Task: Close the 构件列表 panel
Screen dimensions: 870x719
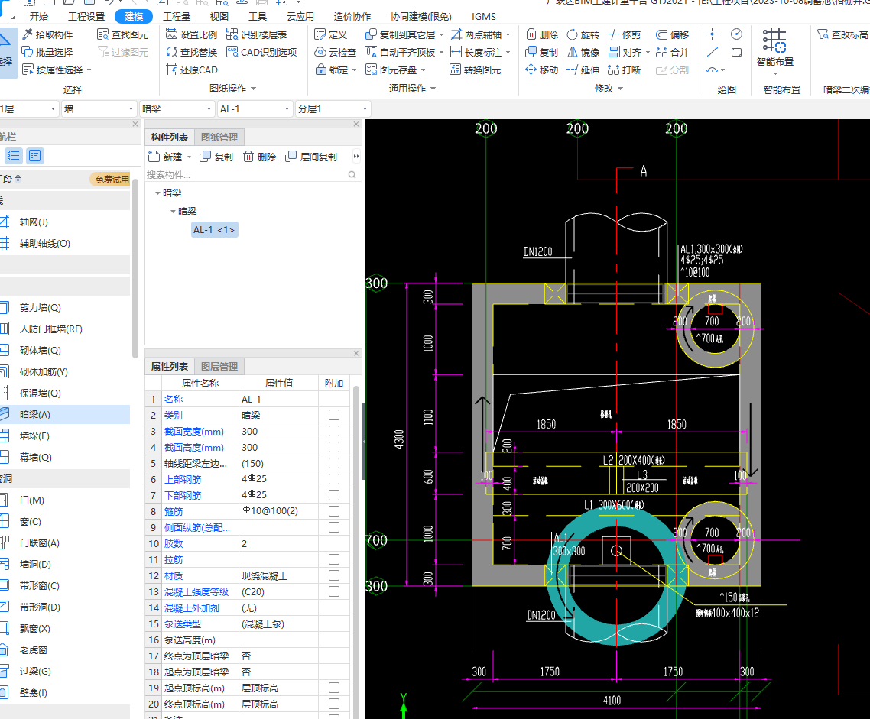Action: coord(356,125)
